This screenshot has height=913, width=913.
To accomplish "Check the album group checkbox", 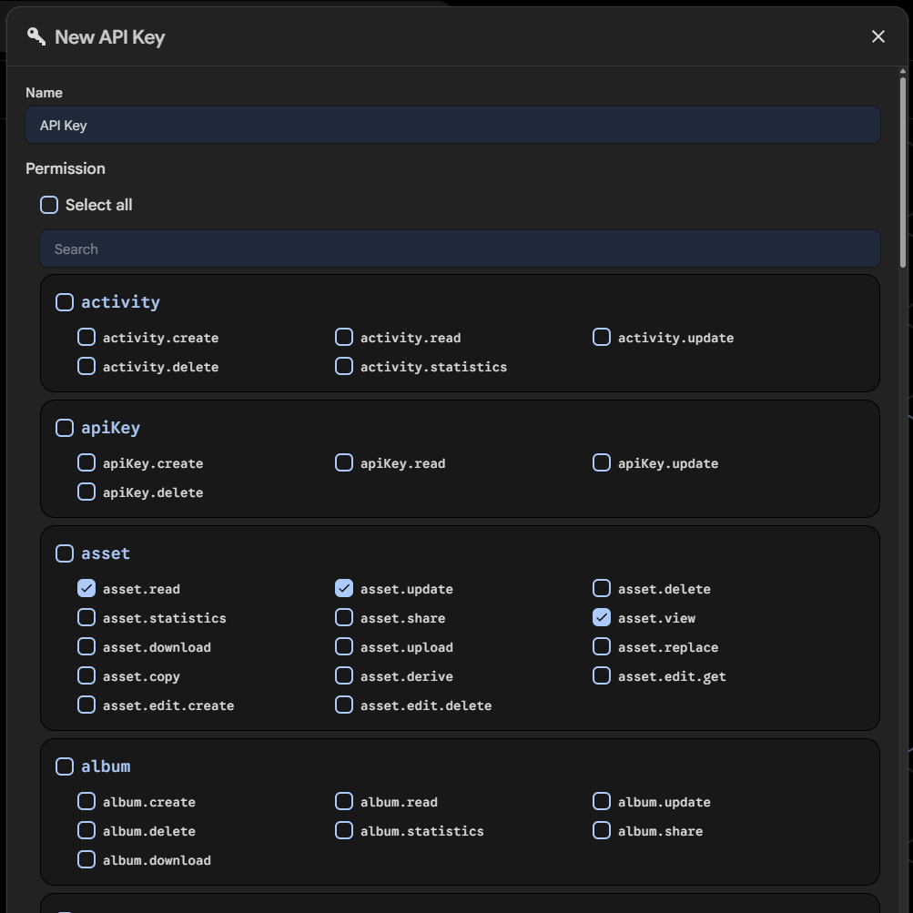I will (x=65, y=766).
